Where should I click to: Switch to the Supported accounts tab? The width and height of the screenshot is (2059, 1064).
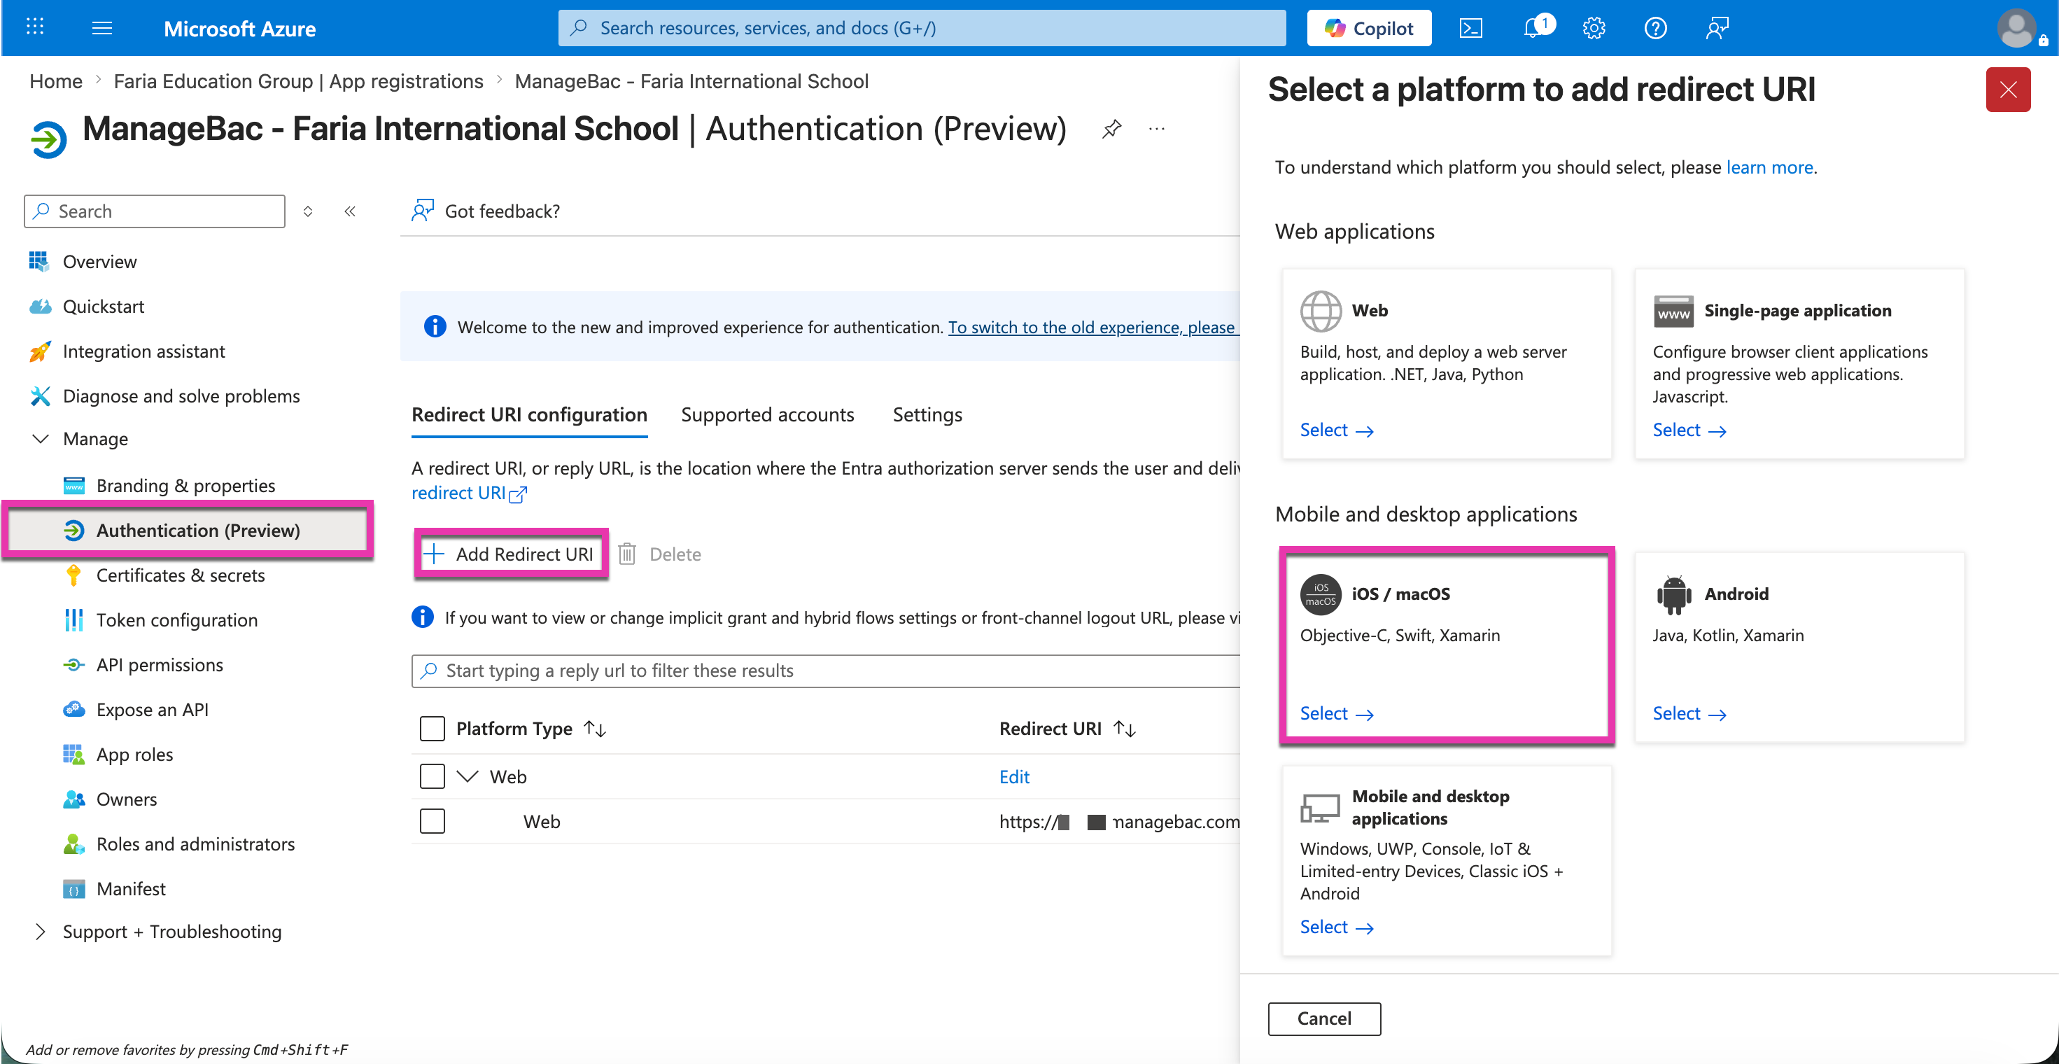tap(767, 414)
